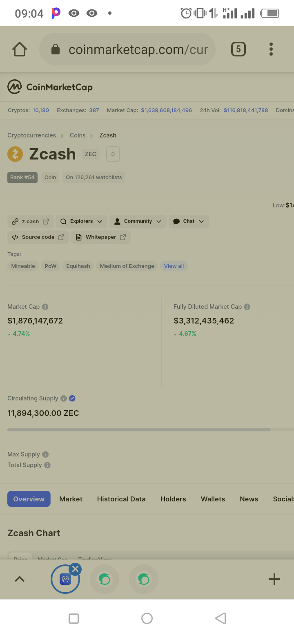Tap the Circulating Supply info icon
Image resolution: width=294 pixels, height=638 pixels.
click(64, 398)
